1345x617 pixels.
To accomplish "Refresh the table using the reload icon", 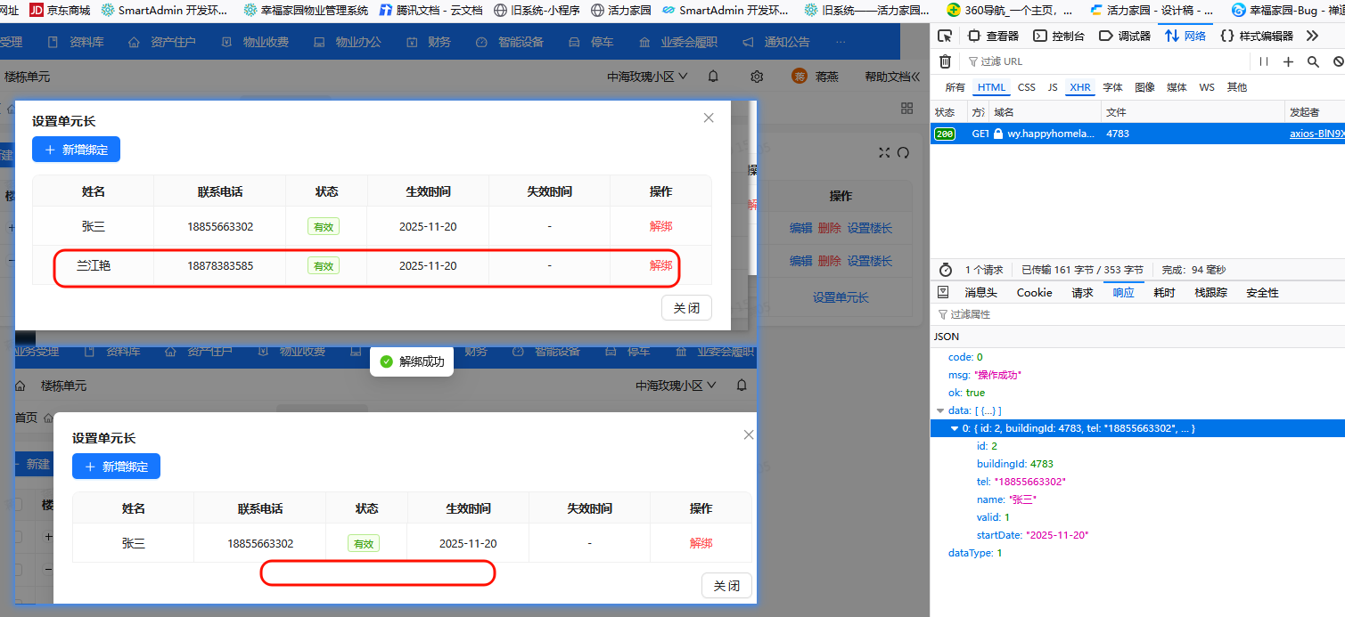I will point(903,152).
